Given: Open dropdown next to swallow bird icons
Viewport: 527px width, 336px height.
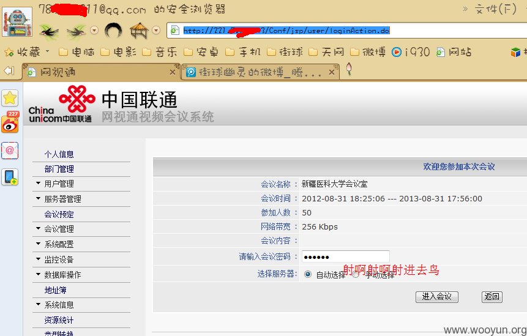Looking at the screenshot, I should point(94,30).
